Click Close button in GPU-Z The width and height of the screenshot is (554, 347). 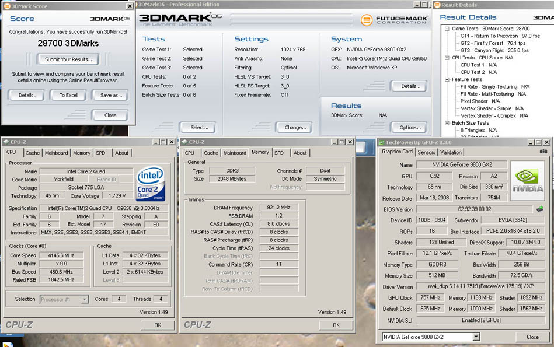click(x=532, y=337)
